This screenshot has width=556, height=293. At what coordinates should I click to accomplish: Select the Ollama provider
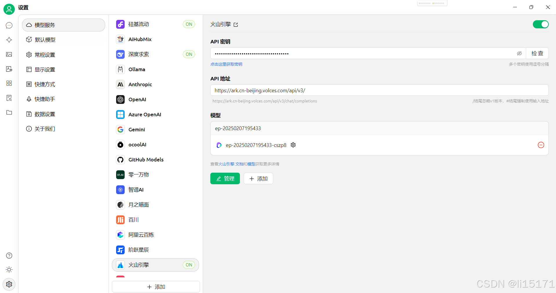pyautogui.click(x=155, y=69)
